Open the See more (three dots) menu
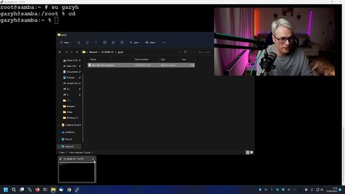 pyautogui.click(x=164, y=43)
